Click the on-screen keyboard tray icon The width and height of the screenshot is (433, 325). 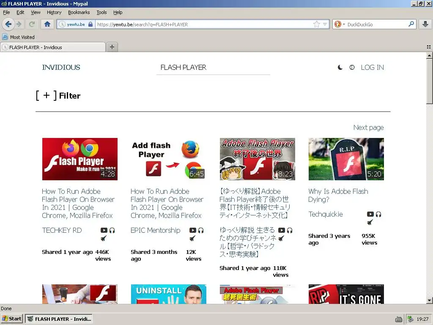coord(398,319)
